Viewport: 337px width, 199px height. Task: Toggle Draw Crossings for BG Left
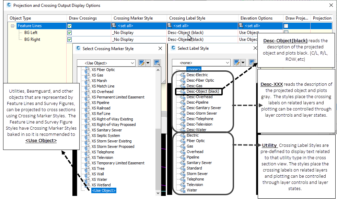tap(70, 33)
